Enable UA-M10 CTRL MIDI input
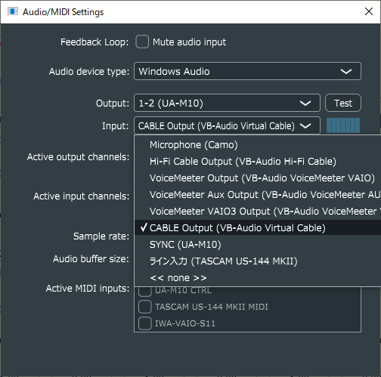 145,291
